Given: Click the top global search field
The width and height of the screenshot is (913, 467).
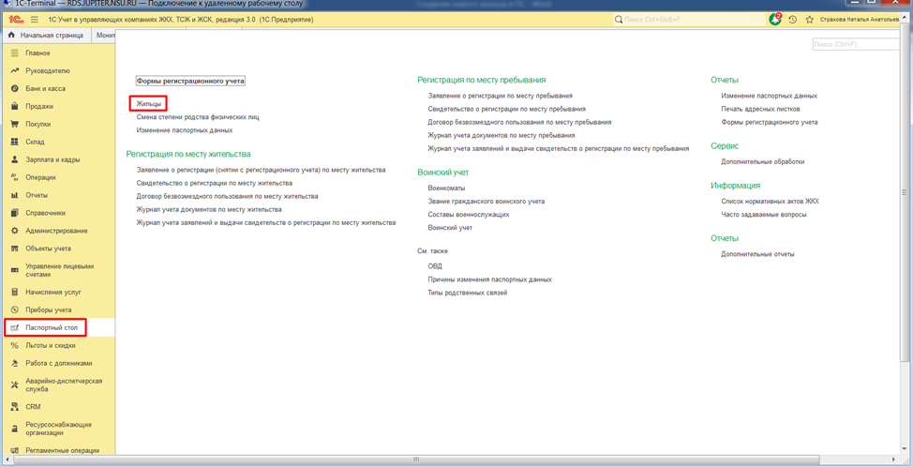Looking at the screenshot, I should coord(689,19).
